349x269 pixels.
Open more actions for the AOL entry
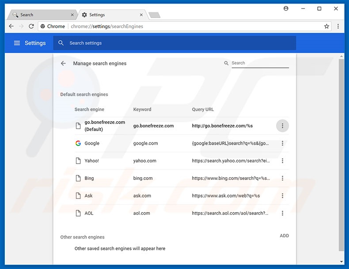click(x=282, y=213)
